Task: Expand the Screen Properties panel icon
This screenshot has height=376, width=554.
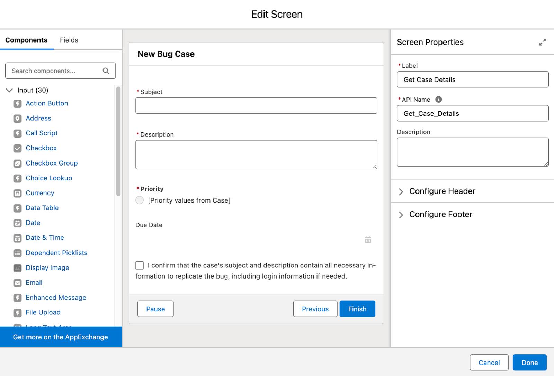Action: pyautogui.click(x=543, y=42)
